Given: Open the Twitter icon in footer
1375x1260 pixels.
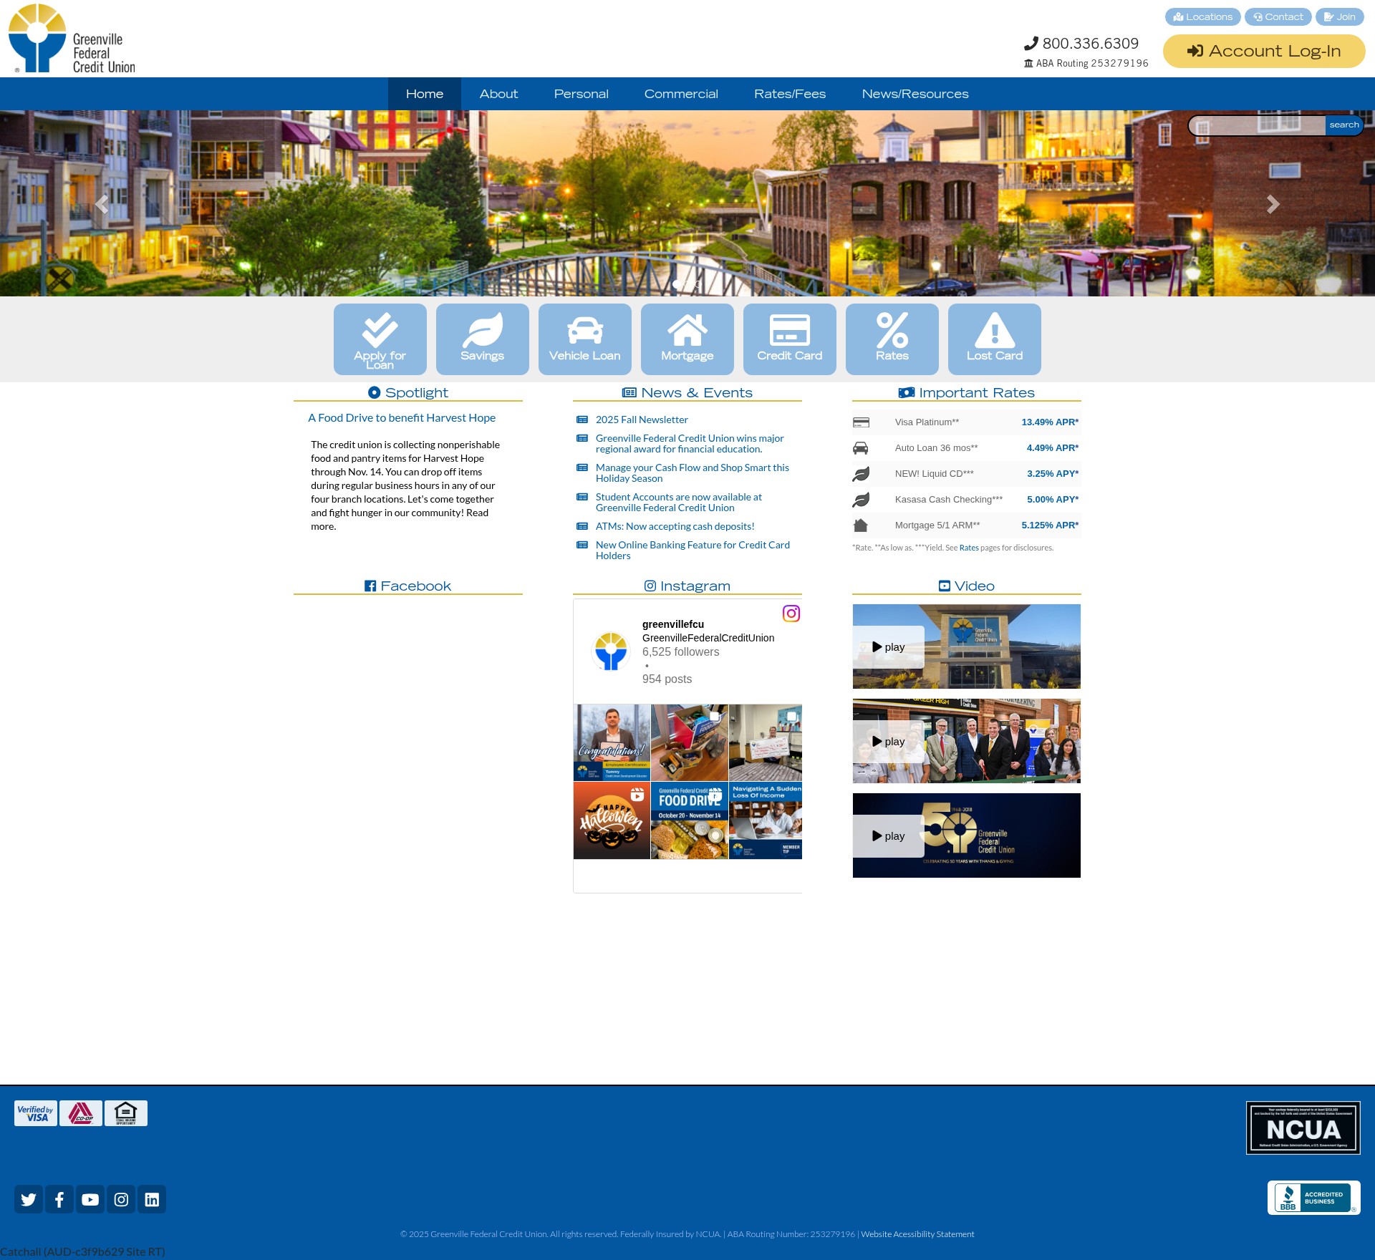Looking at the screenshot, I should point(29,1199).
